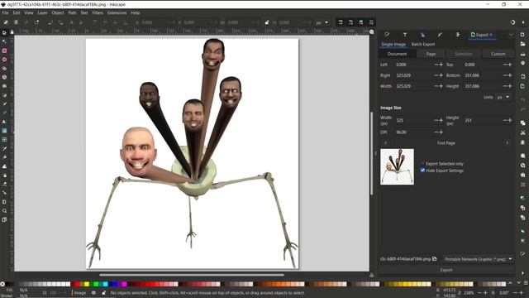Open the Portable Network Graphic format dropdown
Image resolution: width=529 pixels, height=298 pixels.
pyautogui.click(x=478, y=259)
